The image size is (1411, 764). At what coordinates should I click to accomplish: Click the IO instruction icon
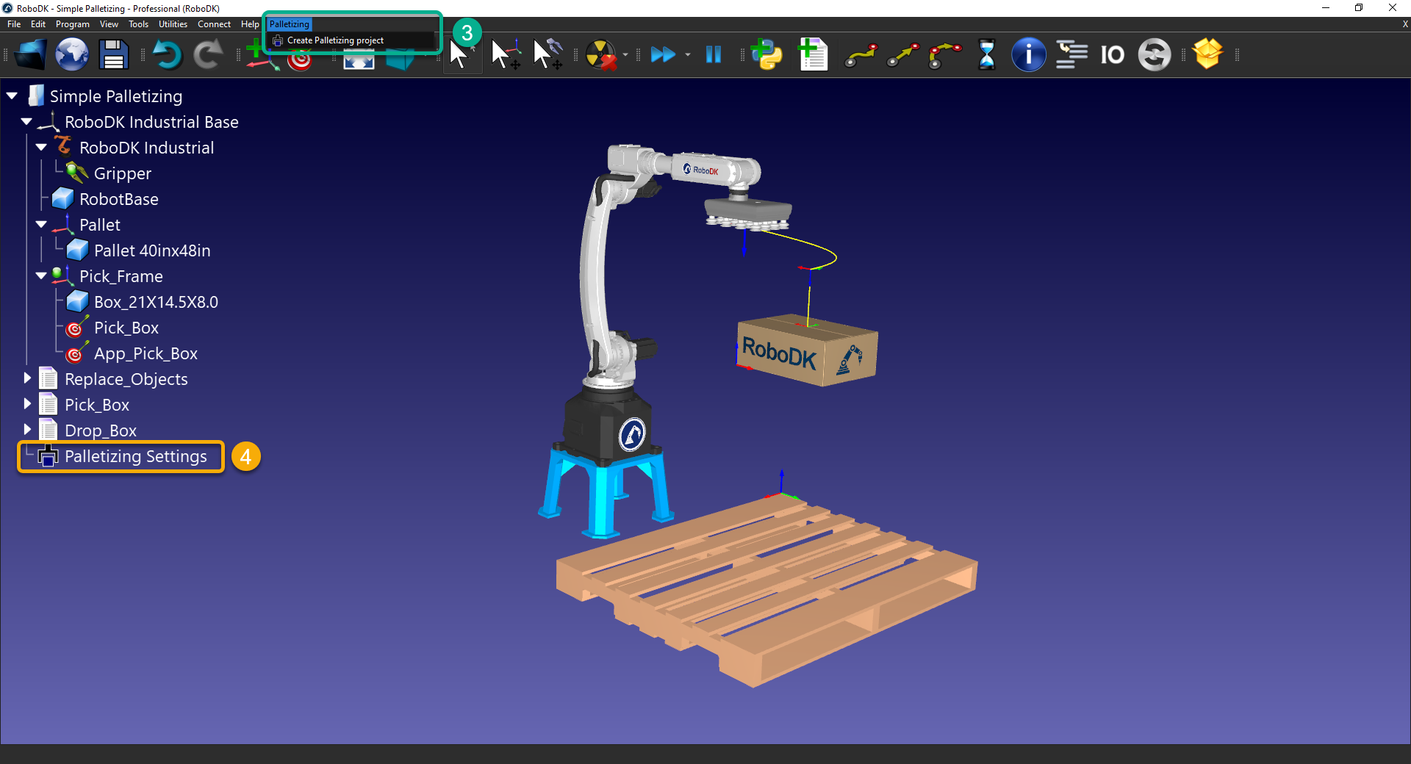coord(1112,54)
